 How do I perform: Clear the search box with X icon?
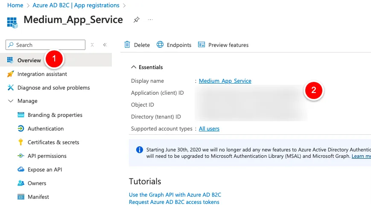(x=92, y=45)
